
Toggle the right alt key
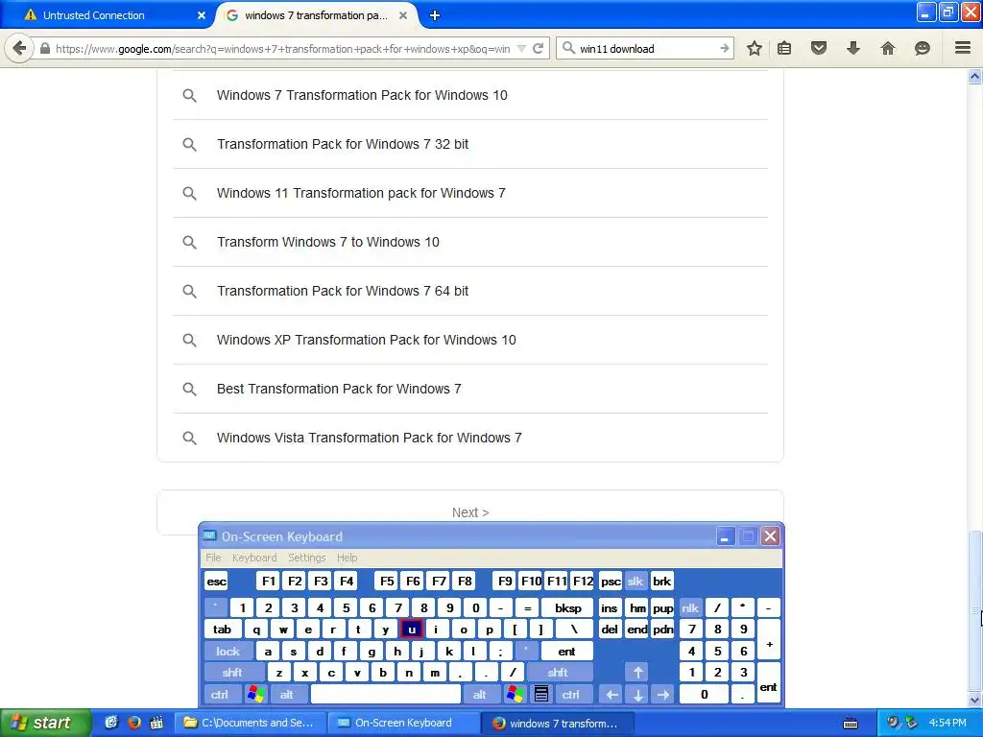tap(480, 695)
